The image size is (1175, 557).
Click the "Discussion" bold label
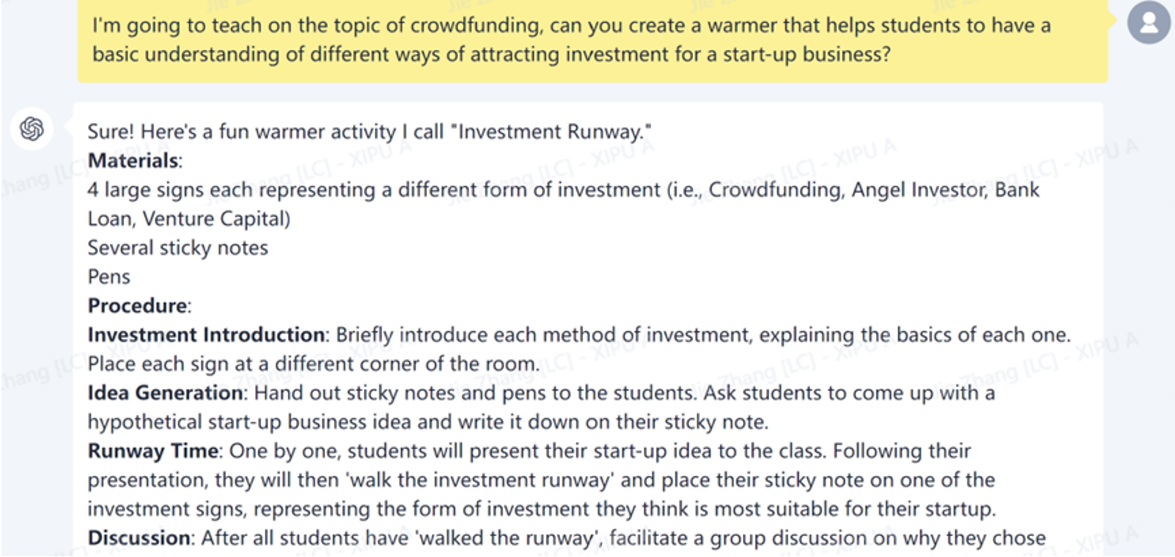(x=139, y=538)
